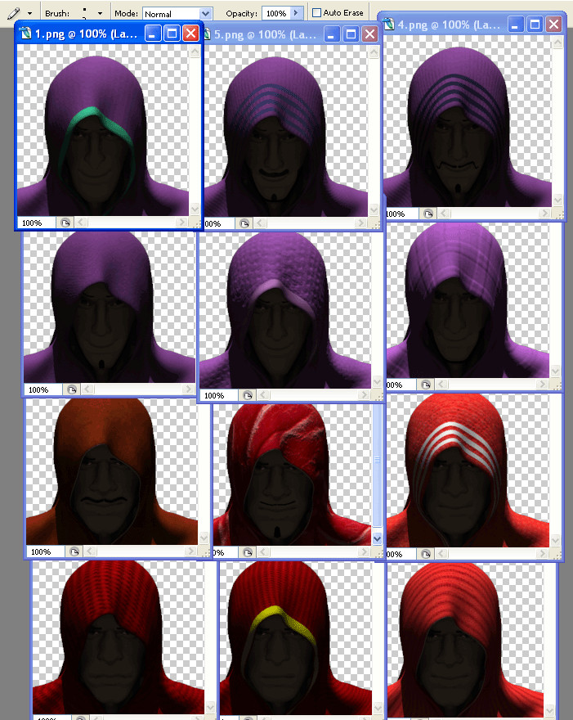Image resolution: width=573 pixels, height=720 pixels.
Task: Click the down scroll arrow in 1.png window
Action: pyautogui.click(x=195, y=209)
